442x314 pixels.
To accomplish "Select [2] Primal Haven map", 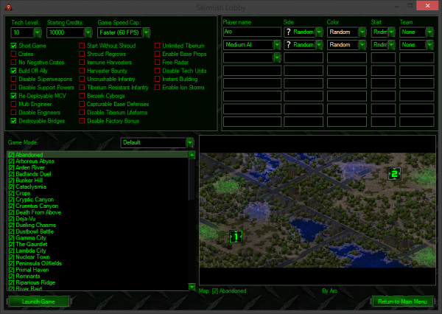I will 97,270.
